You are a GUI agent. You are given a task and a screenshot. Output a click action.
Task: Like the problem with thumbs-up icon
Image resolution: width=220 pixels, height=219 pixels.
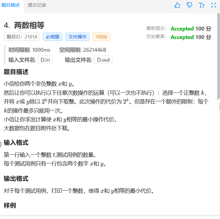point(177,5)
